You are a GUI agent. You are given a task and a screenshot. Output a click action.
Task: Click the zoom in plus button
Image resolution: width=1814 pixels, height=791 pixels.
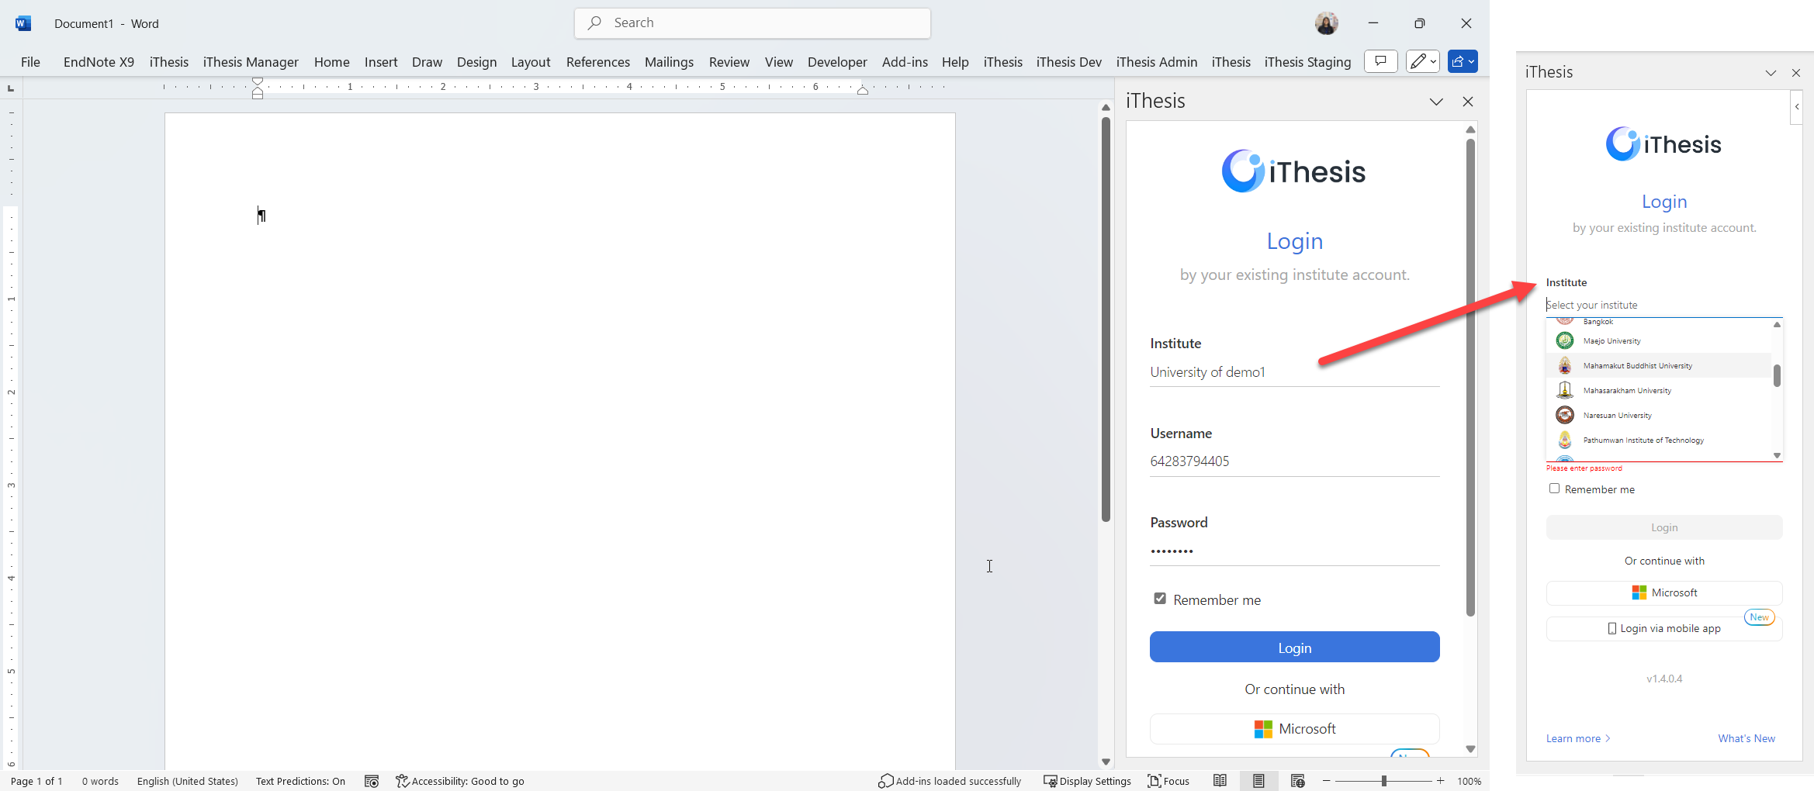pos(1441,781)
